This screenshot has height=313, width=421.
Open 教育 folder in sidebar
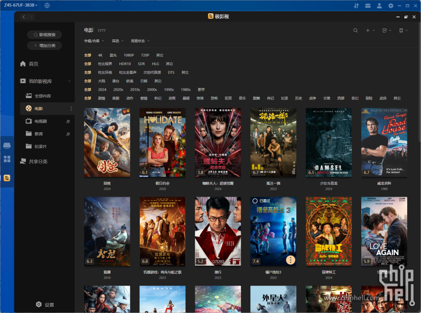pyautogui.click(x=34, y=134)
